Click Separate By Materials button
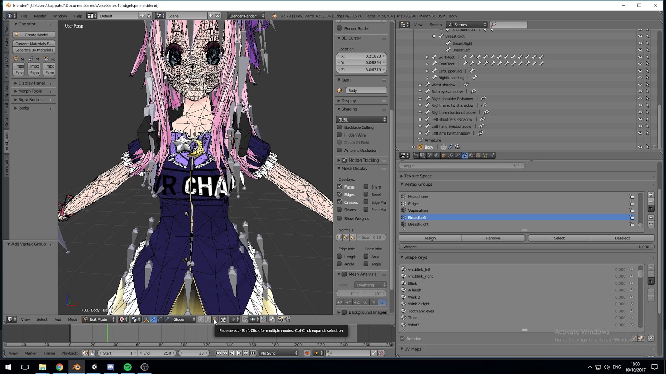 (x=33, y=50)
